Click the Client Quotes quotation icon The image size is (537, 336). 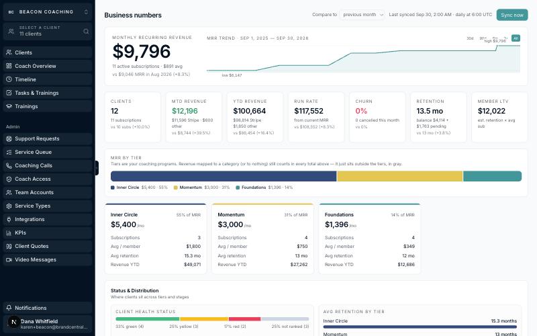9,246
